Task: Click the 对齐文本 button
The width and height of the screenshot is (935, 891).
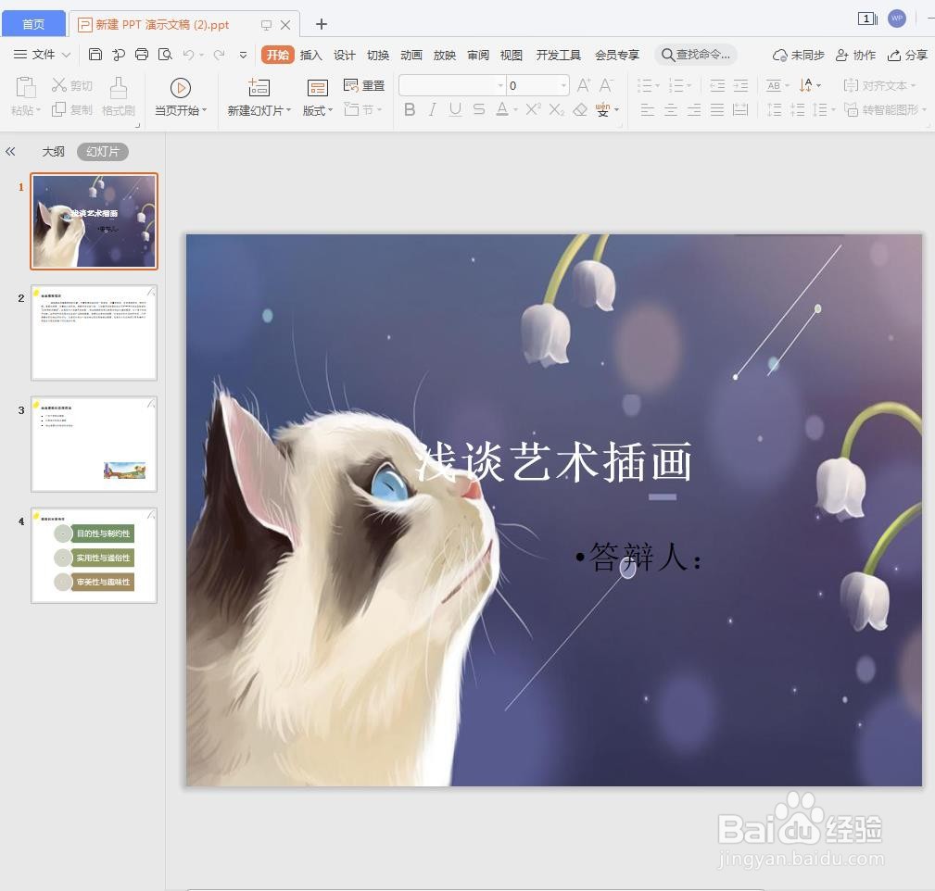Action: (879, 85)
